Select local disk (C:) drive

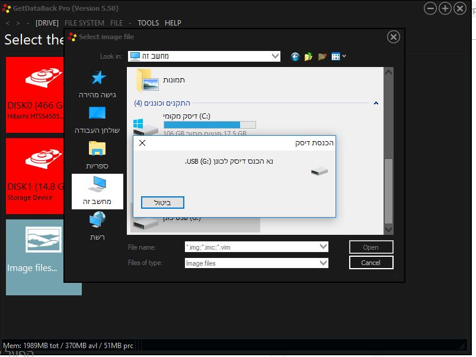click(x=194, y=125)
